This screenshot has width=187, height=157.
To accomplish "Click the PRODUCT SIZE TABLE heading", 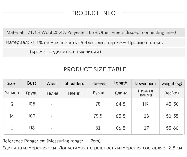I will 95,69.
